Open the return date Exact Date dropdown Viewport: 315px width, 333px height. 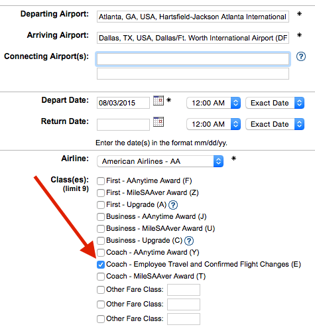point(275,124)
